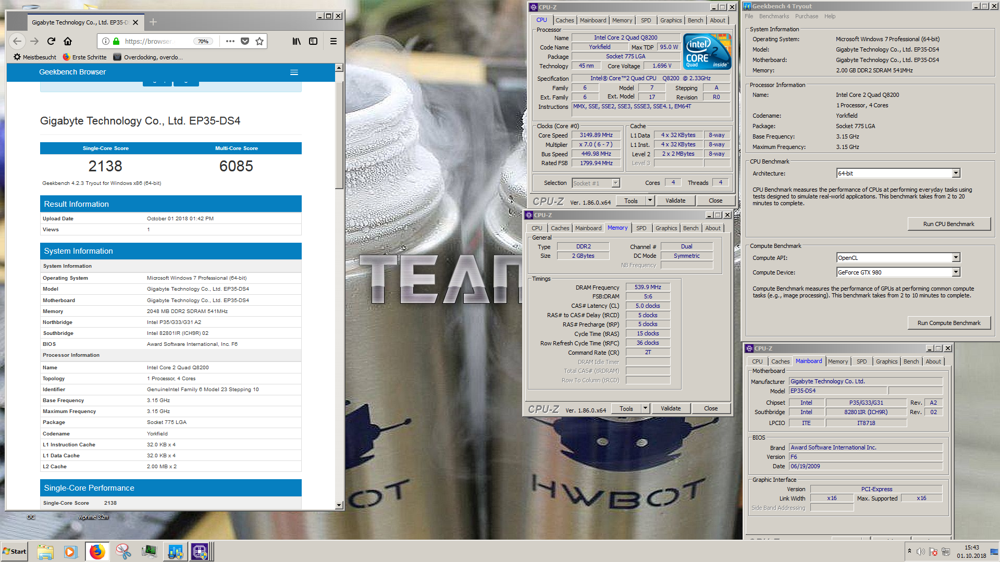Open Graphics tab in middle CPU-Z window
The width and height of the screenshot is (1000, 562).
666,228
